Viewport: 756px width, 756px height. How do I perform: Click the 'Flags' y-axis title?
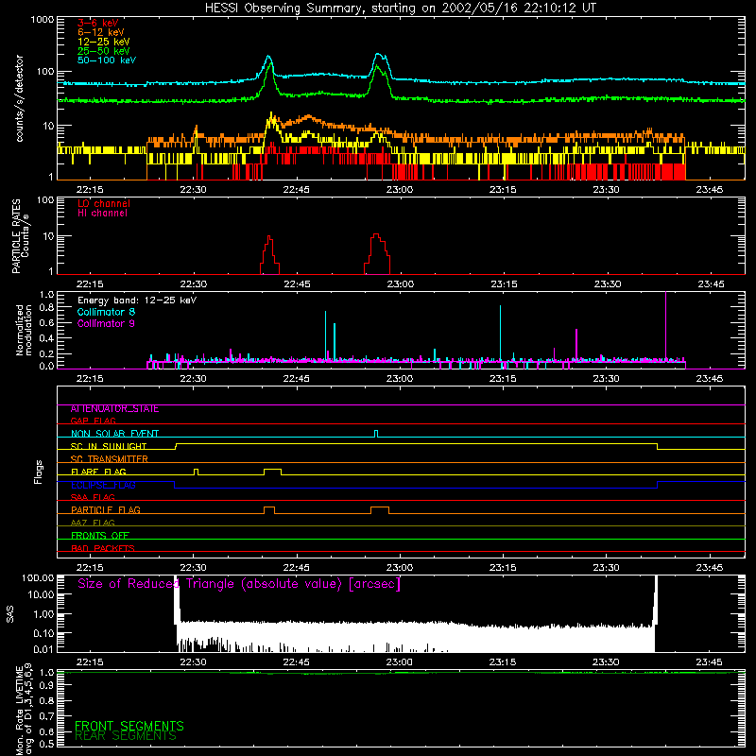(x=38, y=472)
